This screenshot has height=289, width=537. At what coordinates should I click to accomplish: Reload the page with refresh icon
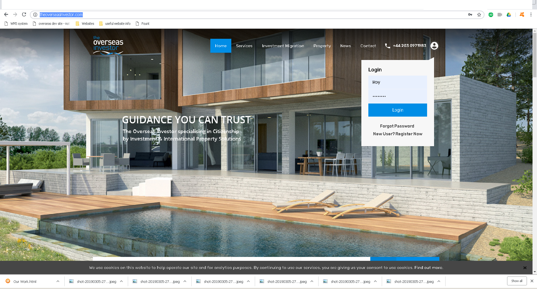[x=24, y=15]
